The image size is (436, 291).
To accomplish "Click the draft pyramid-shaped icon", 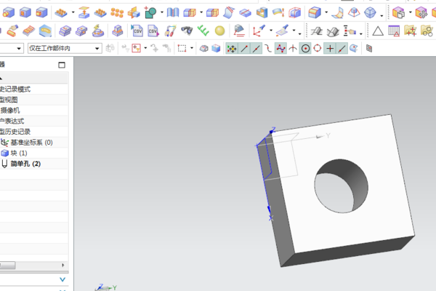I will pos(354,13).
